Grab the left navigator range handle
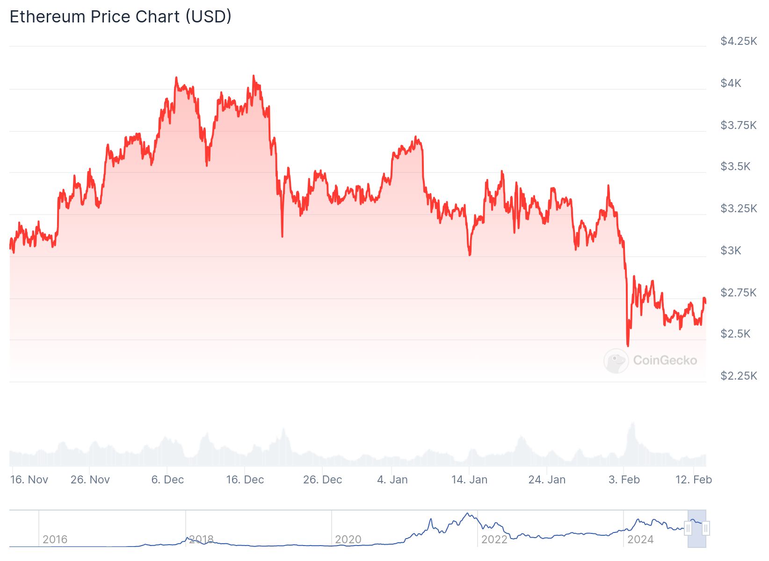This screenshot has width=769, height=561. (x=688, y=528)
